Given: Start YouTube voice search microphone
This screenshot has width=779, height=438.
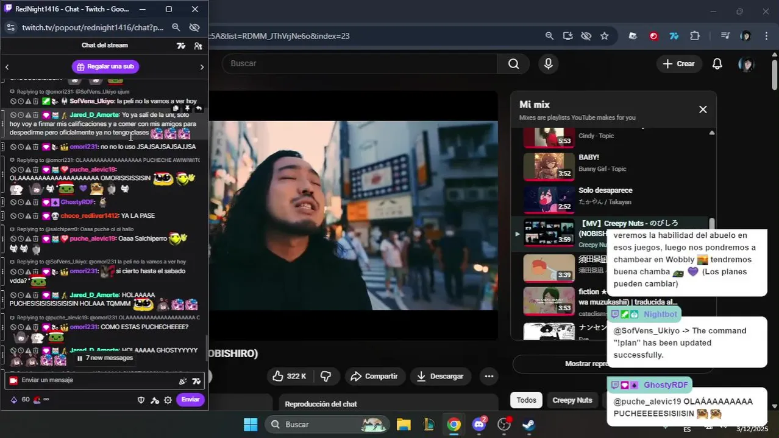Looking at the screenshot, I should click(x=549, y=64).
